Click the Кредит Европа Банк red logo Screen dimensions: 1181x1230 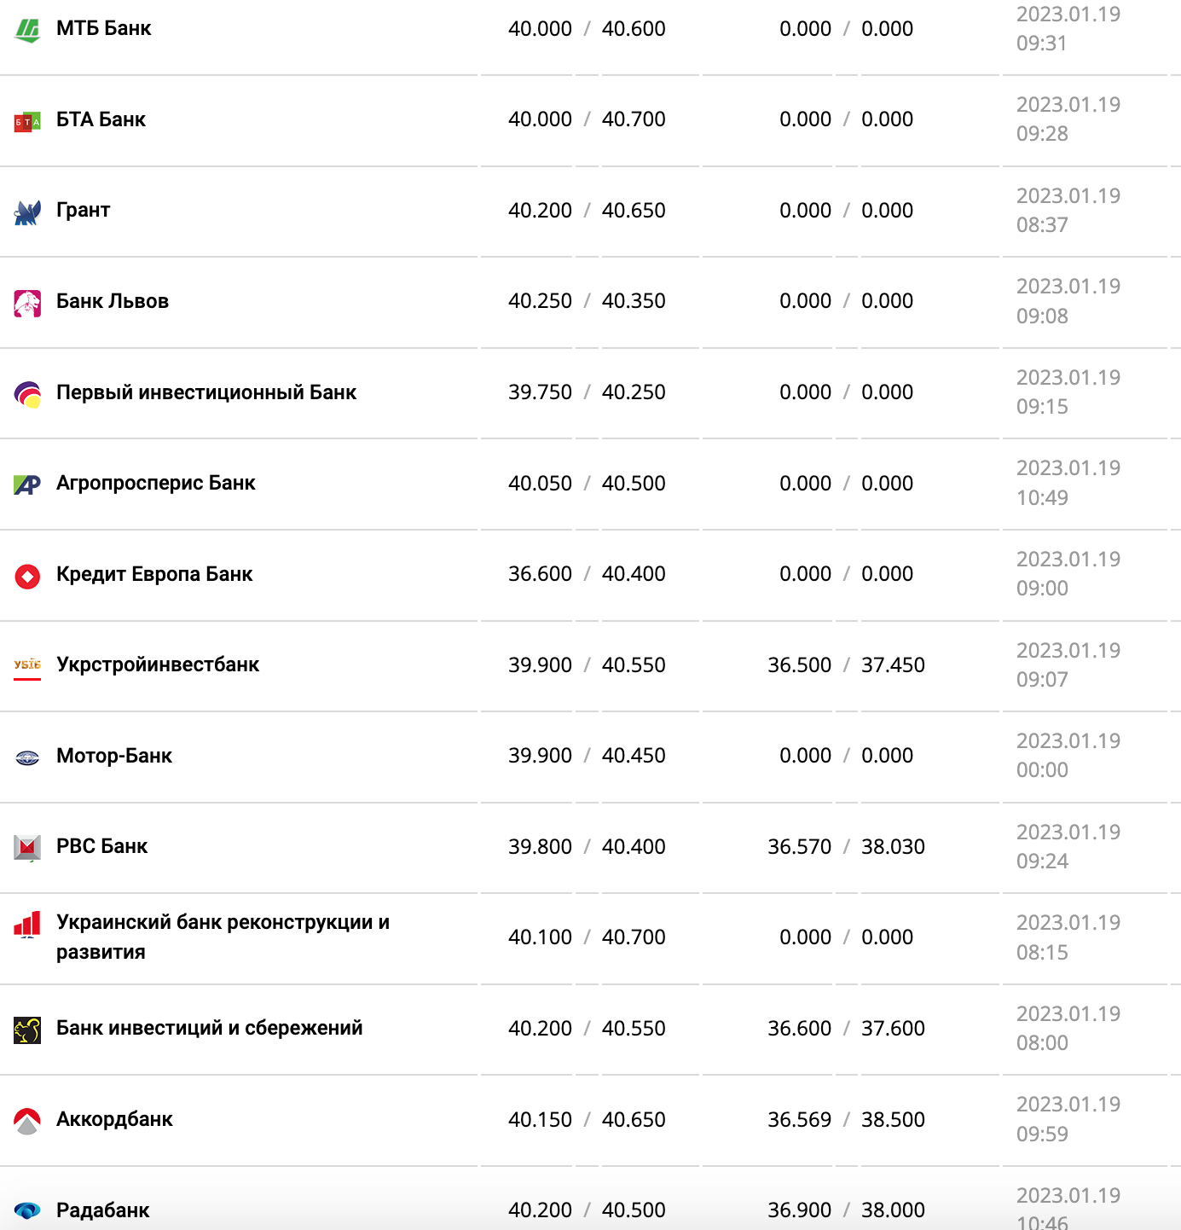pyautogui.click(x=27, y=576)
